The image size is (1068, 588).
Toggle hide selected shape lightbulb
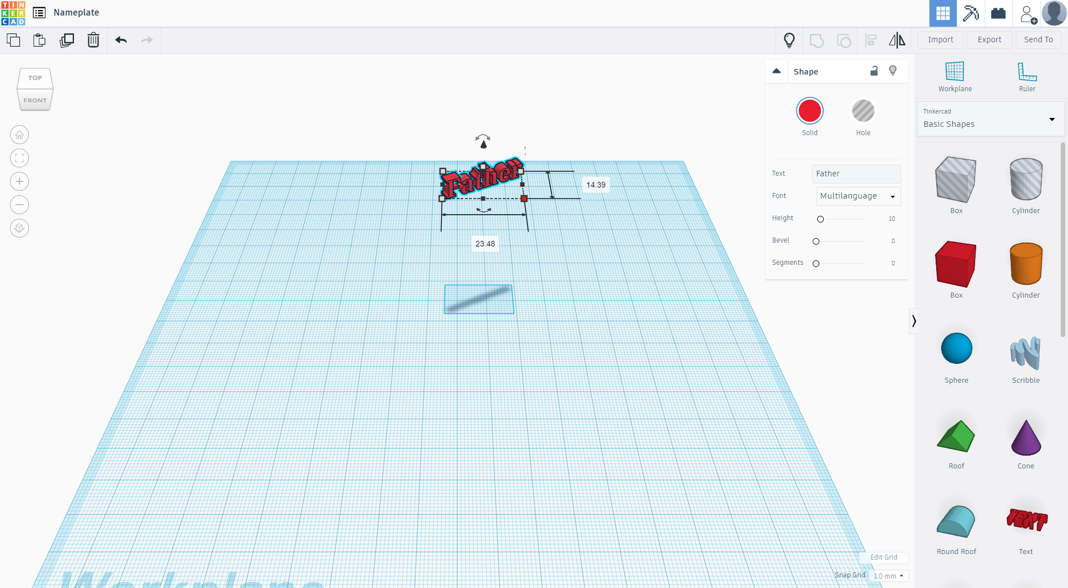click(893, 71)
